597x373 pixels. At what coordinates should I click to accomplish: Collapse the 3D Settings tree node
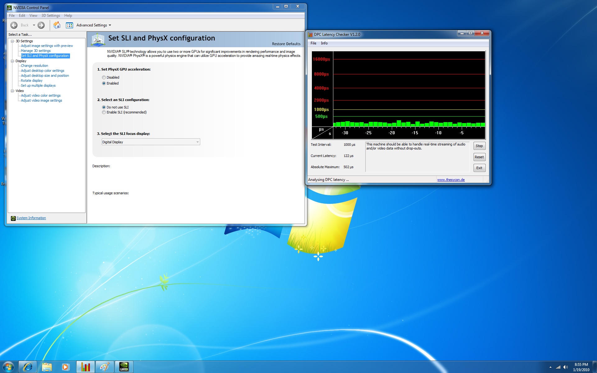(12, 41)
